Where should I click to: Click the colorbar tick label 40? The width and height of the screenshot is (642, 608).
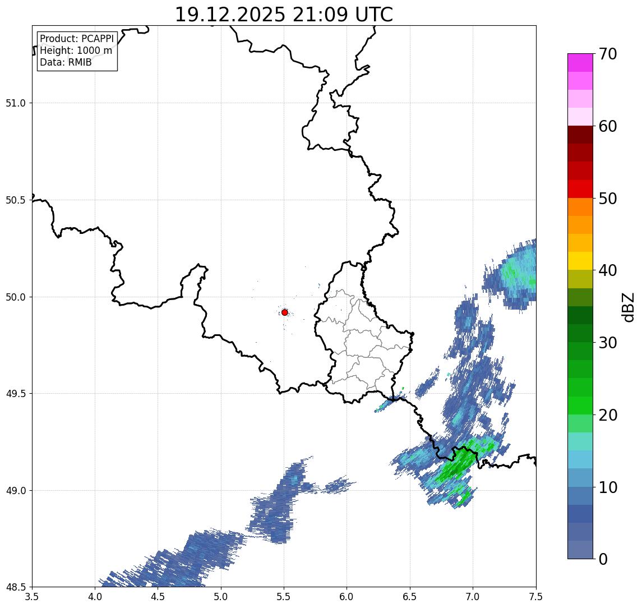608,270
